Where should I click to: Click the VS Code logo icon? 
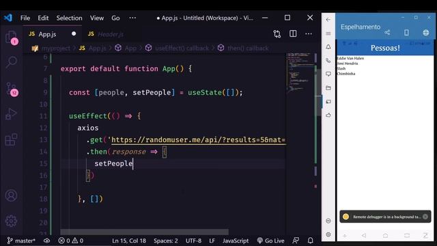pyautogui.click(x=8, y=18)
